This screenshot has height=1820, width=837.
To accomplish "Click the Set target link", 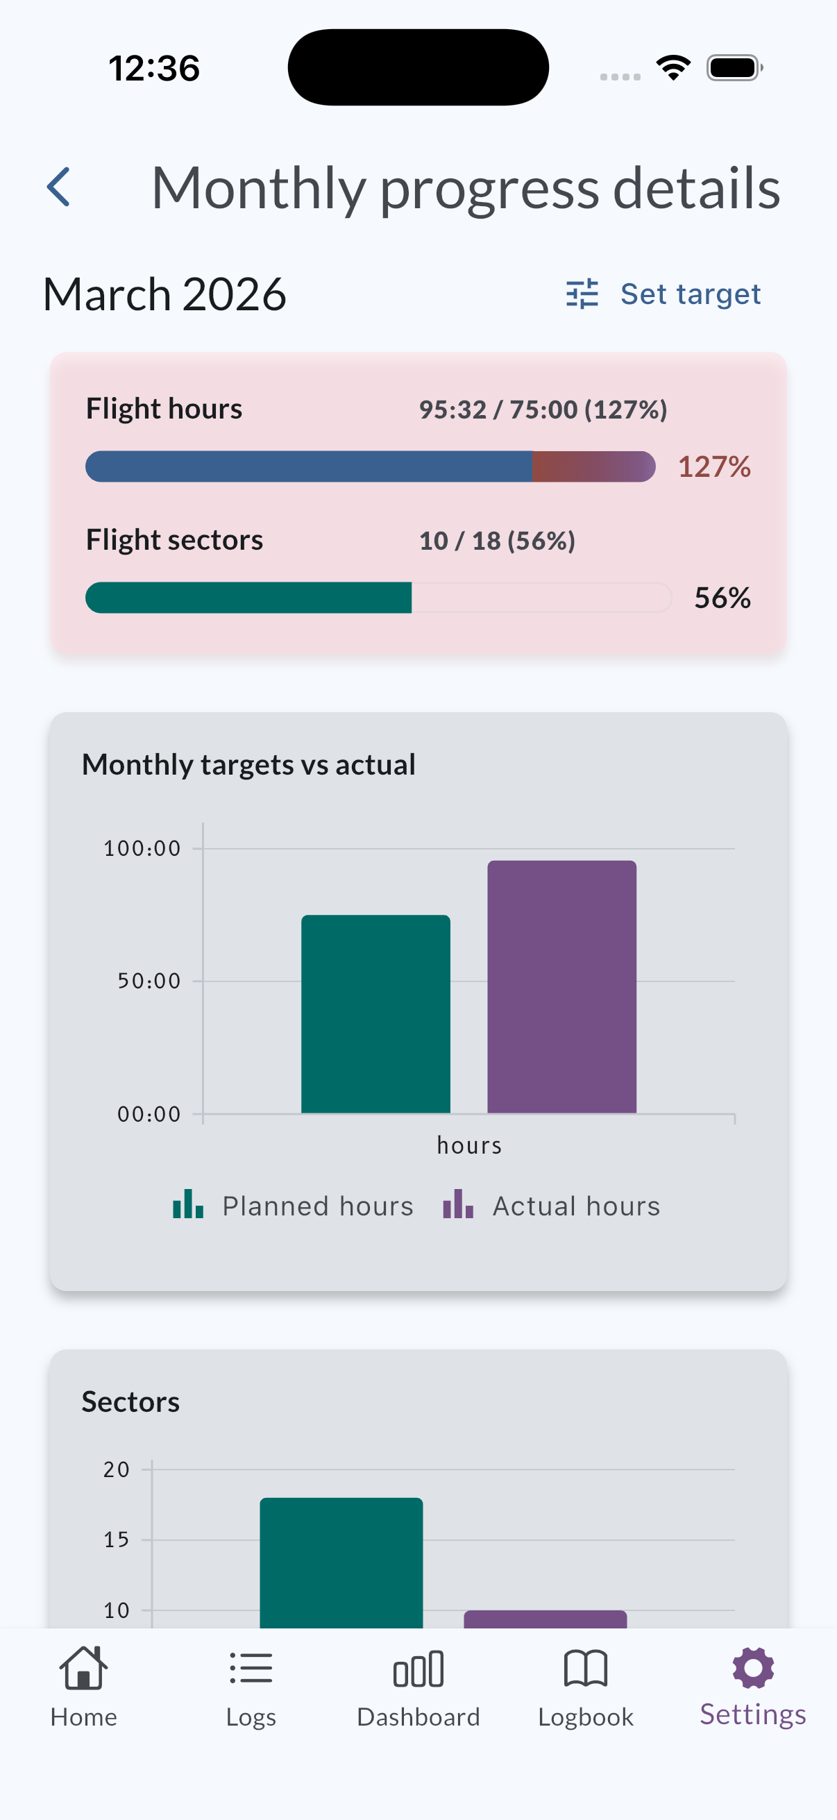I will click(690, 294).
